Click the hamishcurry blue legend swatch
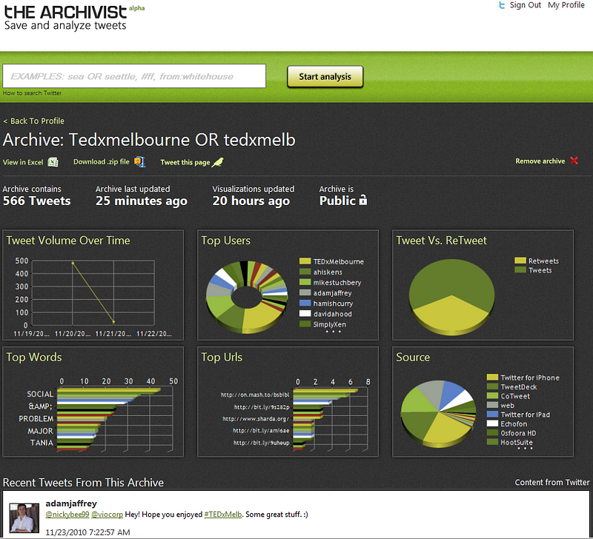Image resolution: width=593 pixels, height=539 pixels. click(x=305, y=303)
